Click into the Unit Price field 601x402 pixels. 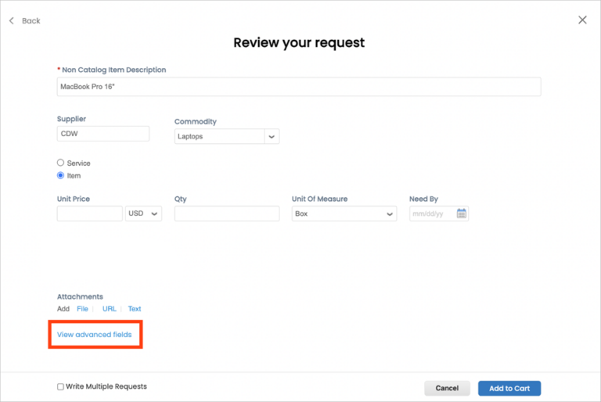click(89, 214)
